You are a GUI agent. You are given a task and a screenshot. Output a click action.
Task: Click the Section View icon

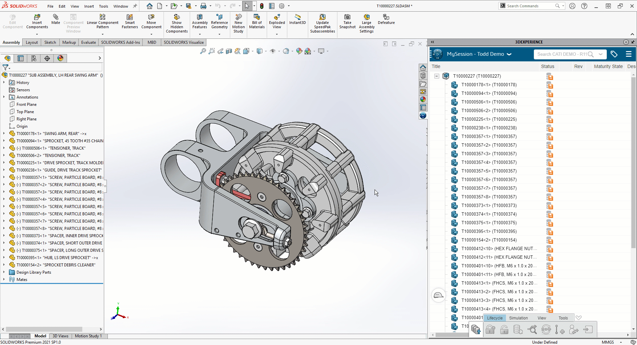click(x=229, y=51)
